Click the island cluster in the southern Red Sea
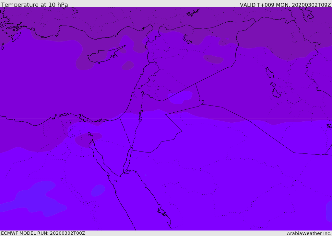332x236 pixels. 162,212
